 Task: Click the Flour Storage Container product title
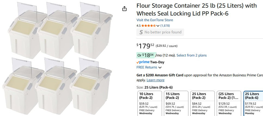pos(196,9)
